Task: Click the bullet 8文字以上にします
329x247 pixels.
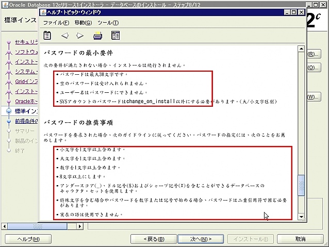Action: [83, 176]
